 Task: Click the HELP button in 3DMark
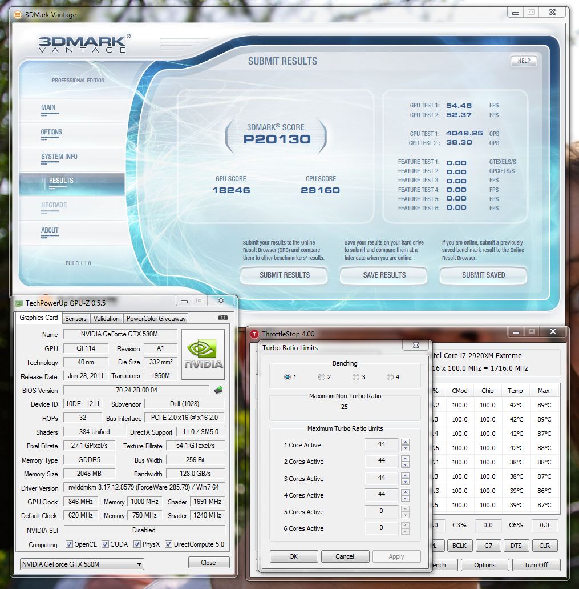click(x=524, y=61)
